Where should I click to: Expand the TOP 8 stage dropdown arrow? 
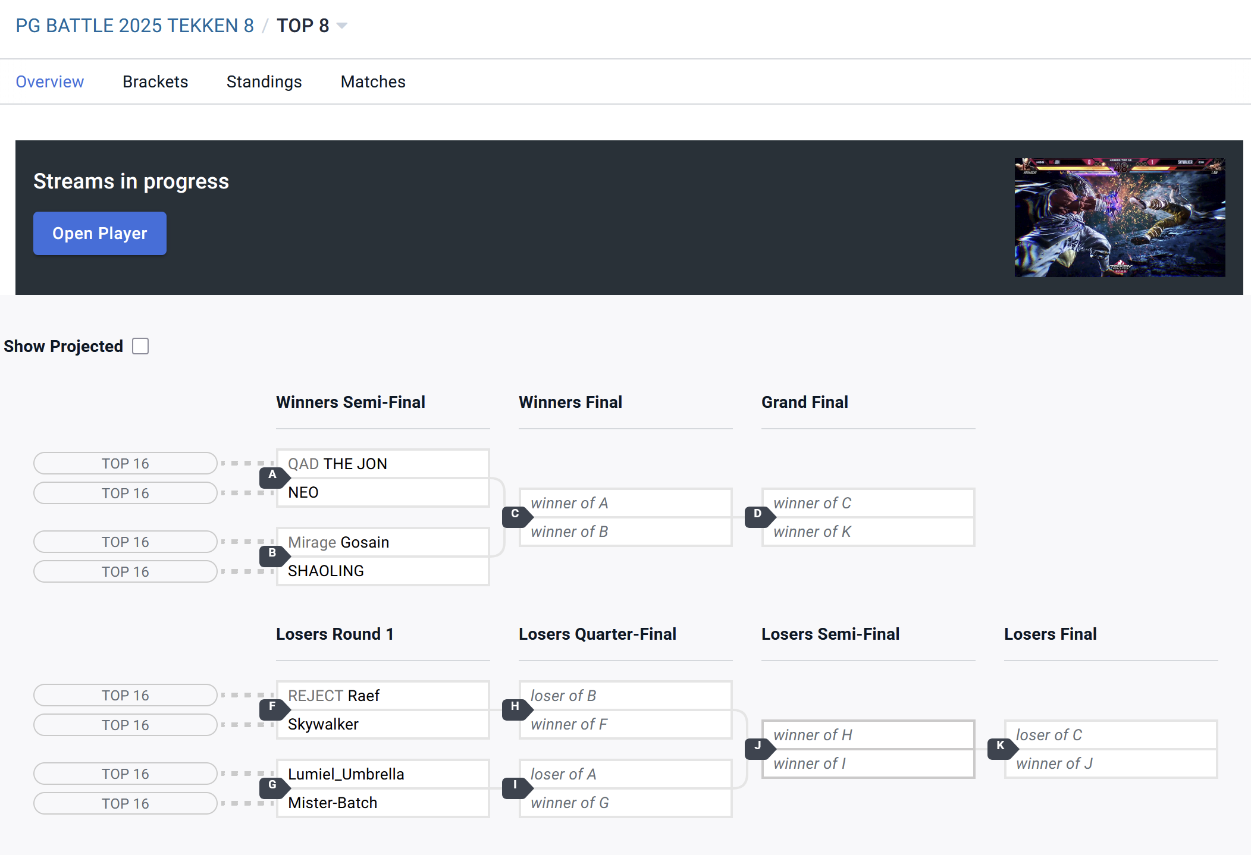(342, 26)
